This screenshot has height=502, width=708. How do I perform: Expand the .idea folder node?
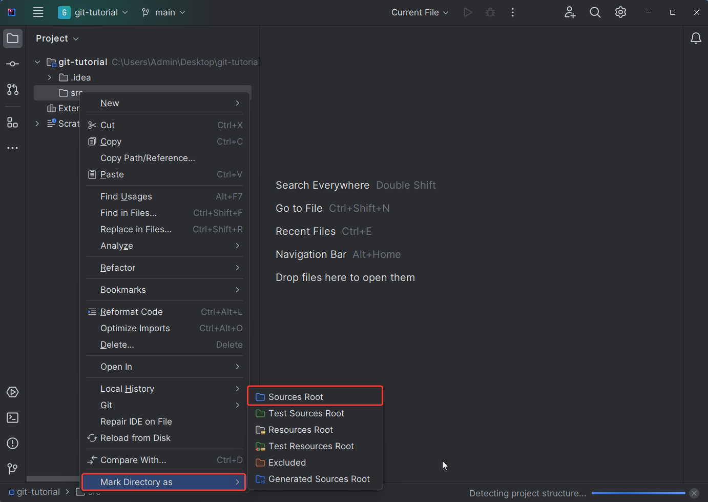point(50,77)
